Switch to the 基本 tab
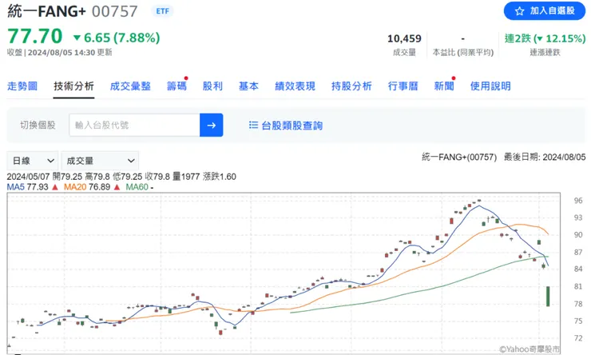Screen dimensions: 591x355 pos(248,86)
